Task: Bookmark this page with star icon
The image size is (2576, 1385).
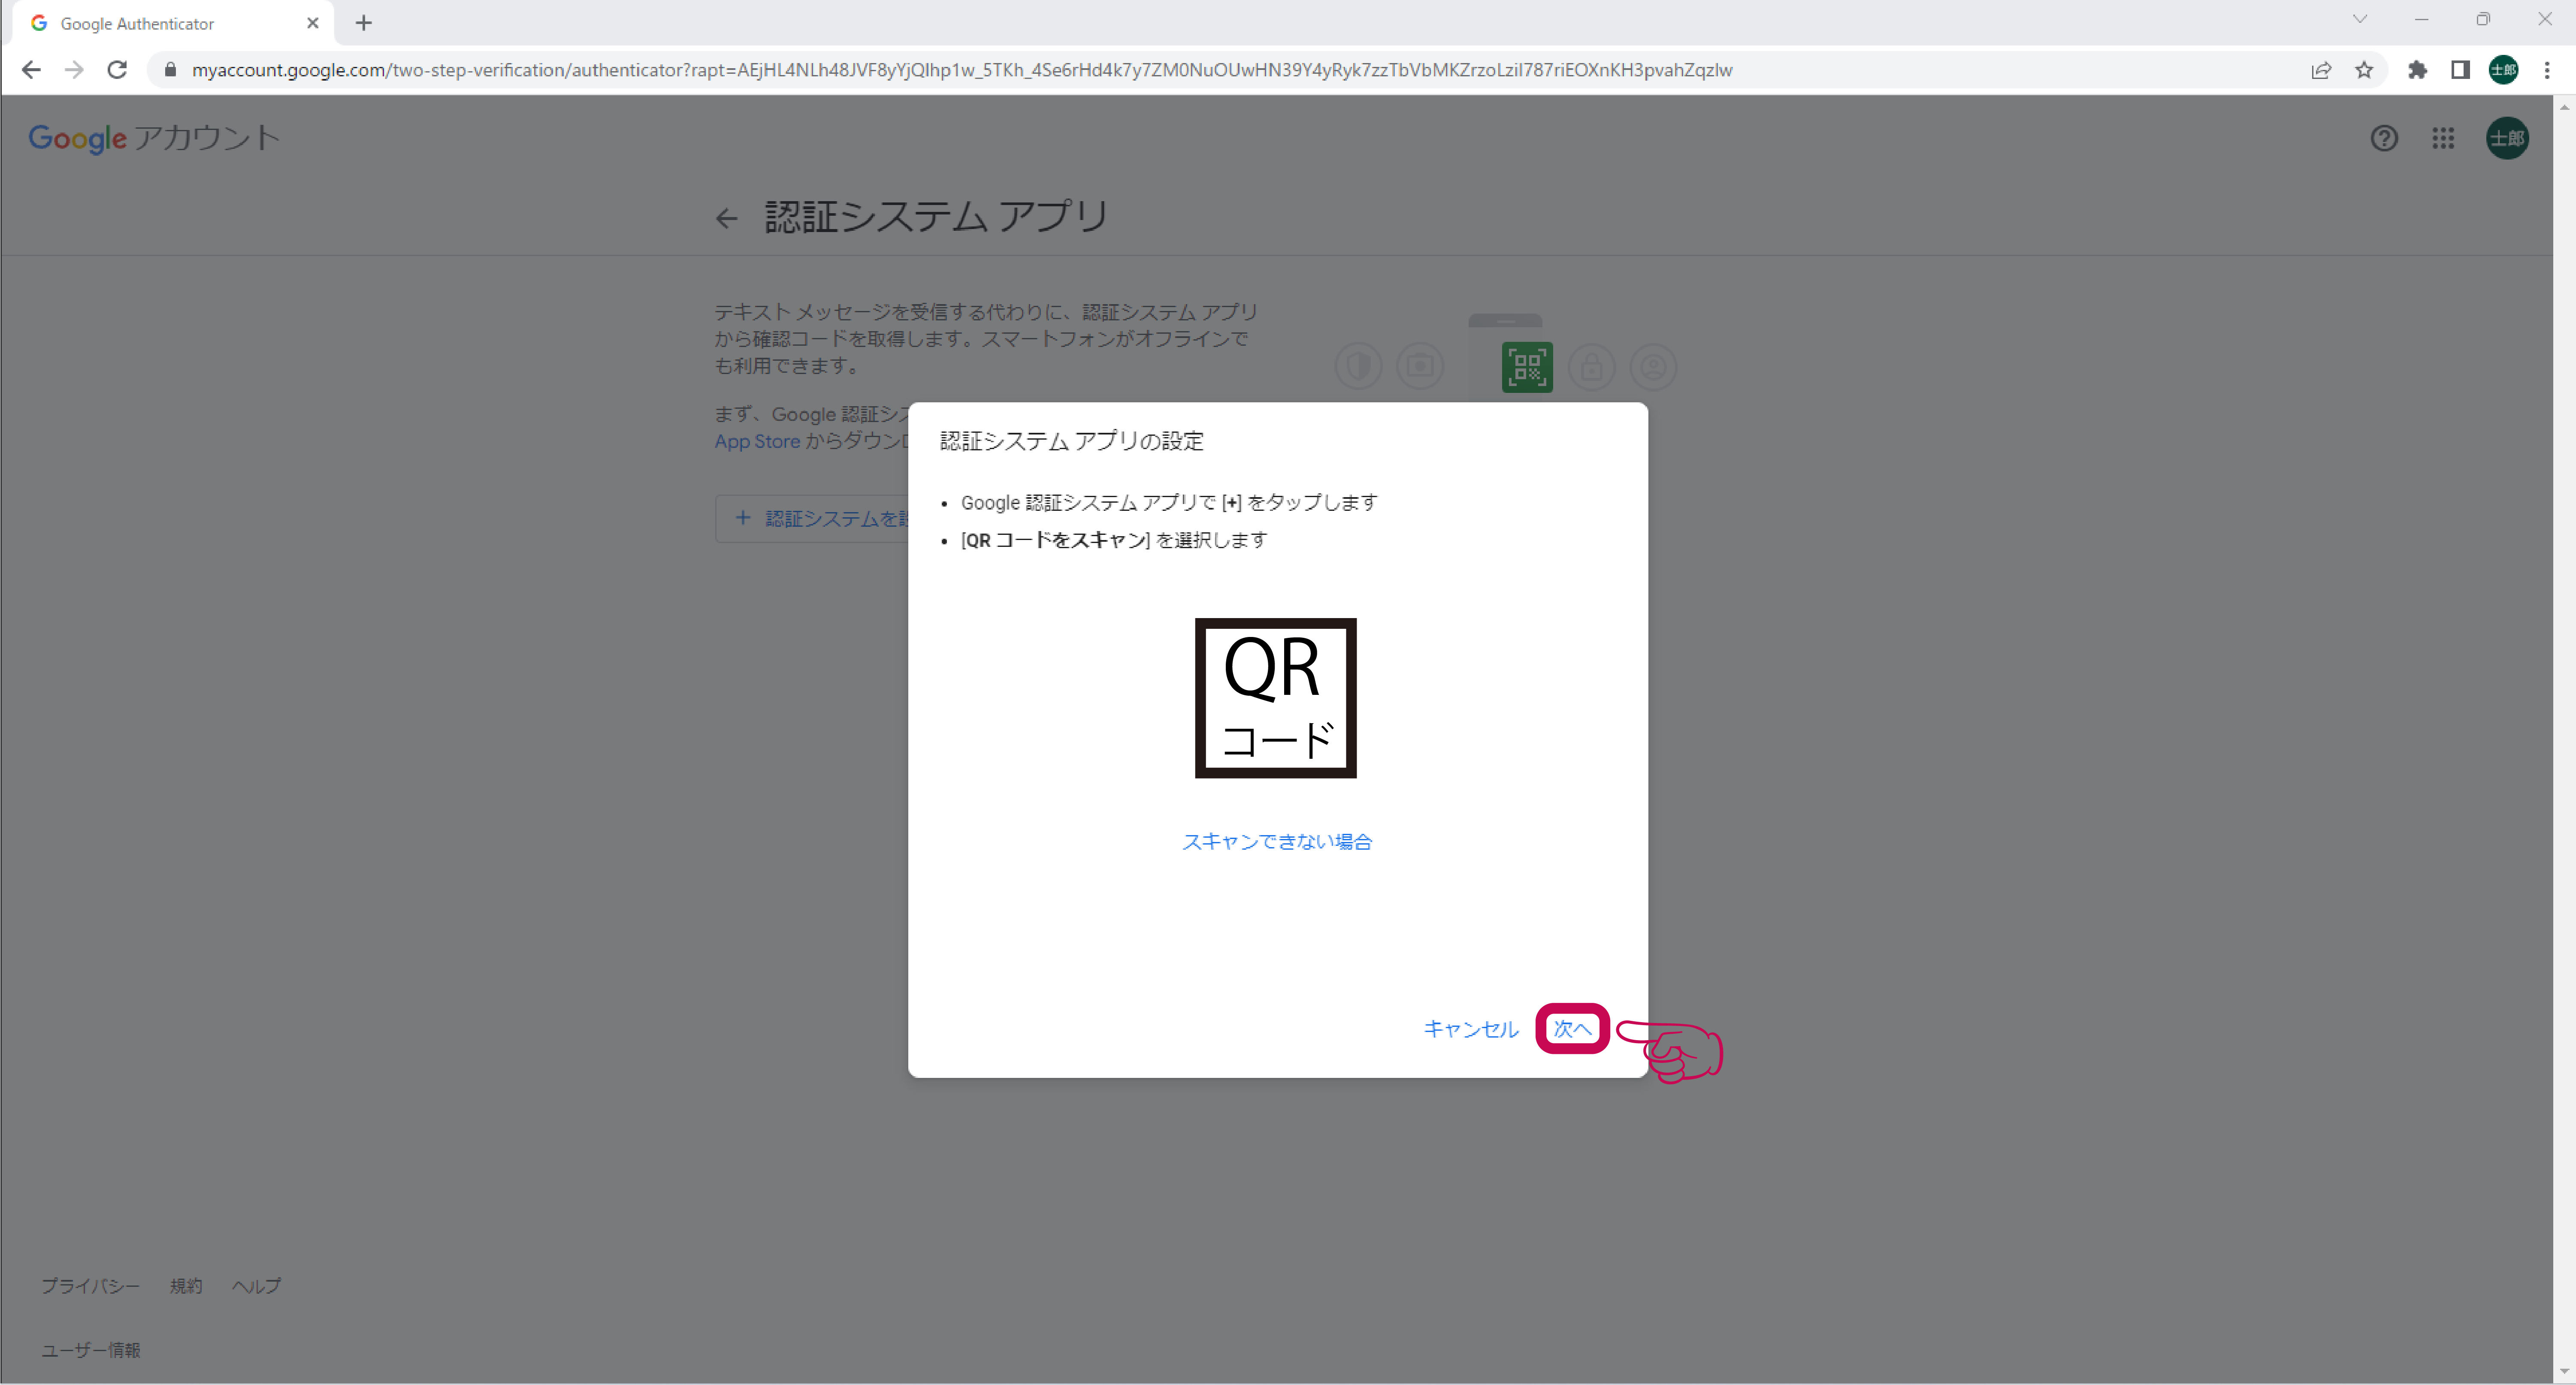Action: tap(2364, 69)
